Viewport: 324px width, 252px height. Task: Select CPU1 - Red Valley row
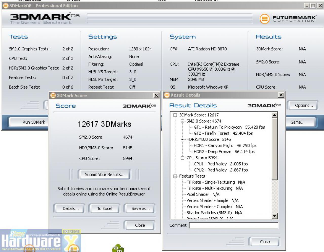(221, 164)
